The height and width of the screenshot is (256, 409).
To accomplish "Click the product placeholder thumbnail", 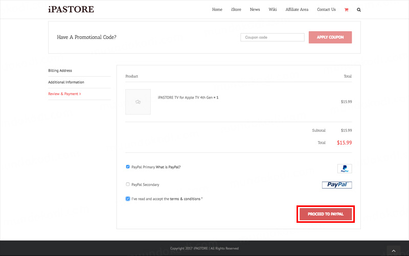I will tap(138, 102).
